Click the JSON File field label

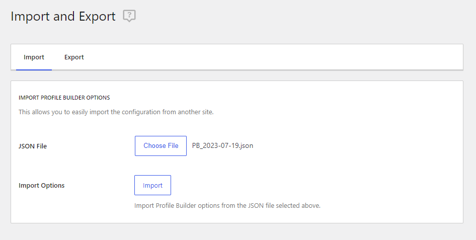(33, 146)
